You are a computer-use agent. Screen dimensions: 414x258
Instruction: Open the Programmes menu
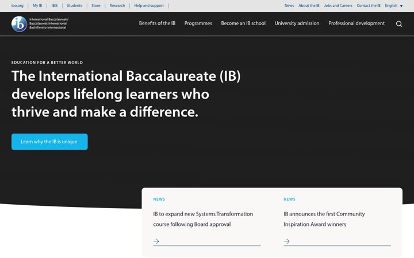(198, 23)
